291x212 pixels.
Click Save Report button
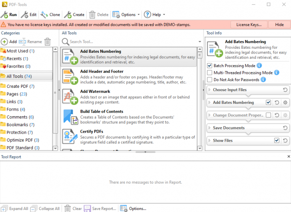click(100, 209)
